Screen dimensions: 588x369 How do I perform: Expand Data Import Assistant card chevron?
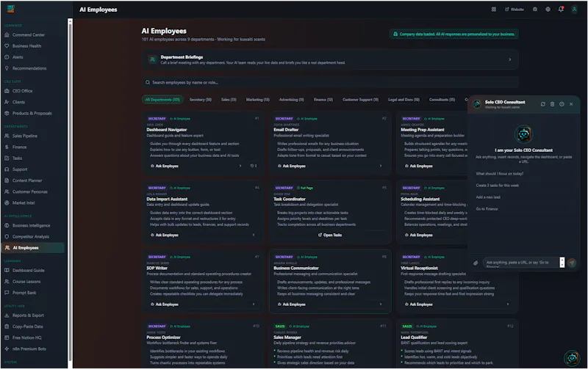coord(254,235)
